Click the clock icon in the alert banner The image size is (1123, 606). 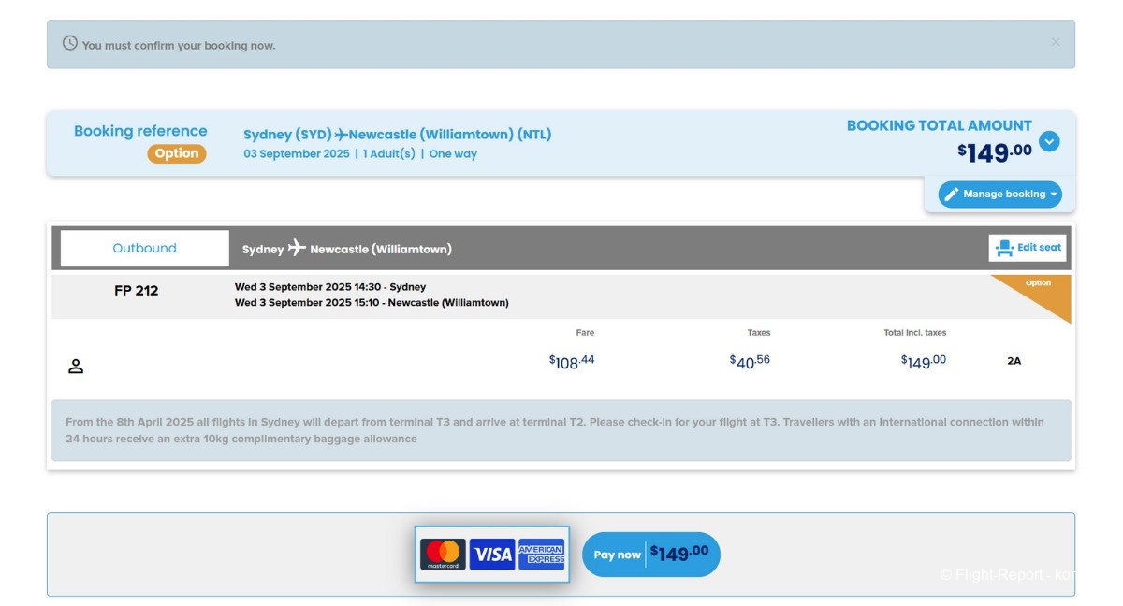(x=70, y=43)
